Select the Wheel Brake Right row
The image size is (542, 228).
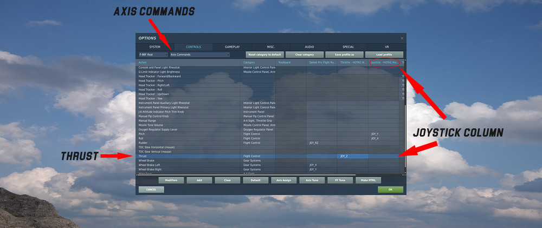pyautogui.click(x=269, y=170)
